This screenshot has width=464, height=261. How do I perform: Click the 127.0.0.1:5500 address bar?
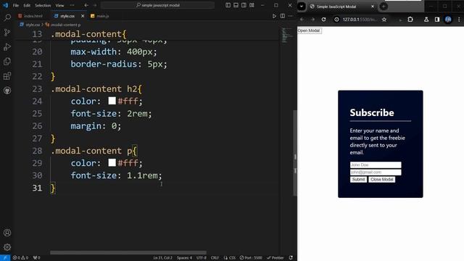click(x=360, y=20)
